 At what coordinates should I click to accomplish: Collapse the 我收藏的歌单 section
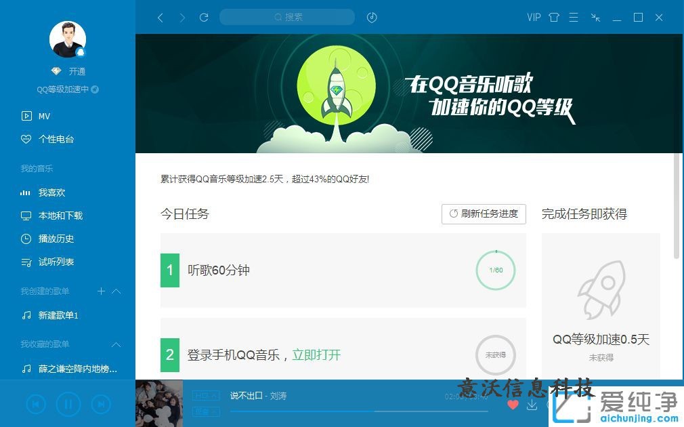(x=116, y=344)
